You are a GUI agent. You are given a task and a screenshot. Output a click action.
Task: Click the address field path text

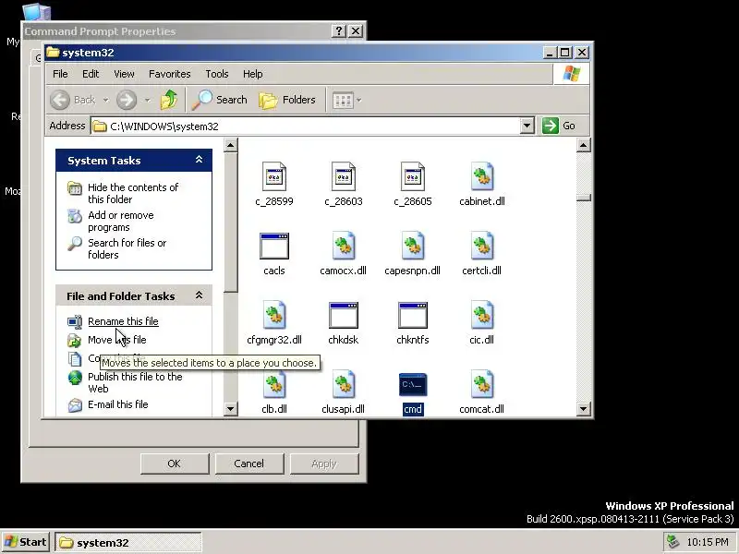coord(164,126)
